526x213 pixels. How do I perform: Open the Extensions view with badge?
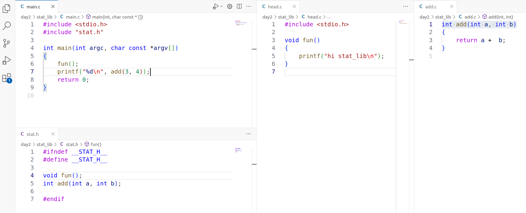click(x=7, y=78)
